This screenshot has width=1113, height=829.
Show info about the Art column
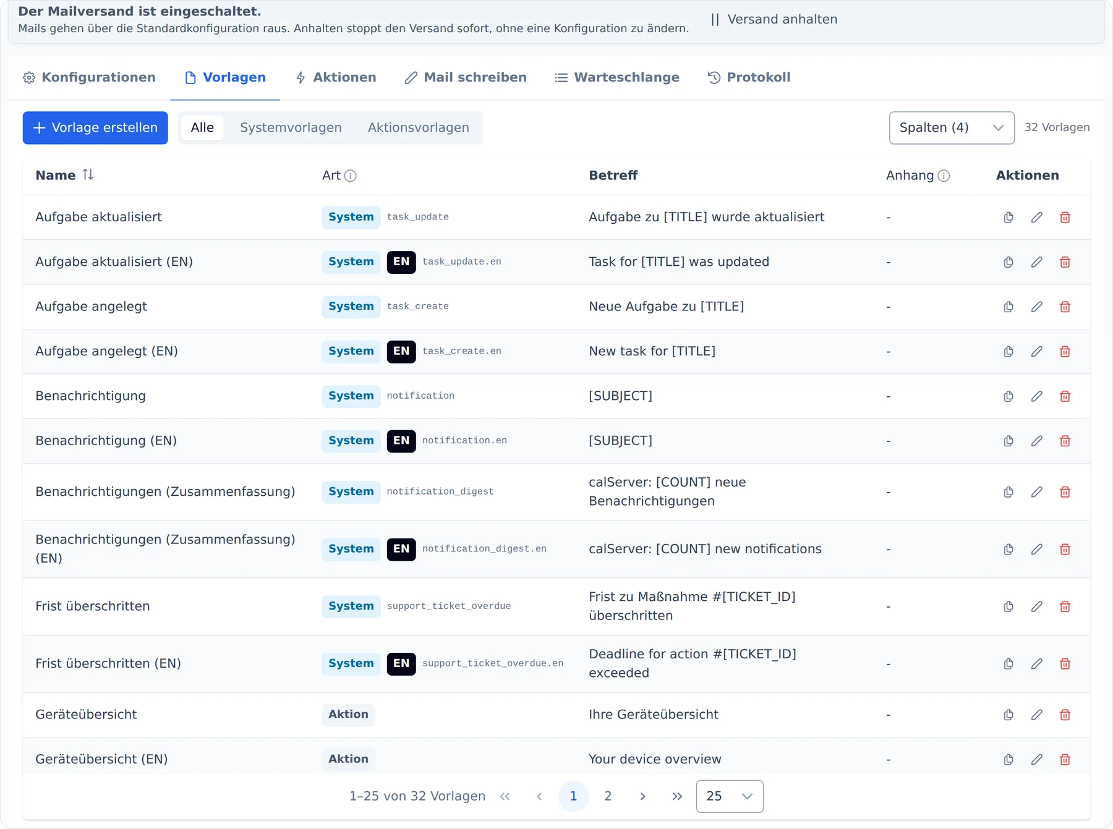(351, 176)
